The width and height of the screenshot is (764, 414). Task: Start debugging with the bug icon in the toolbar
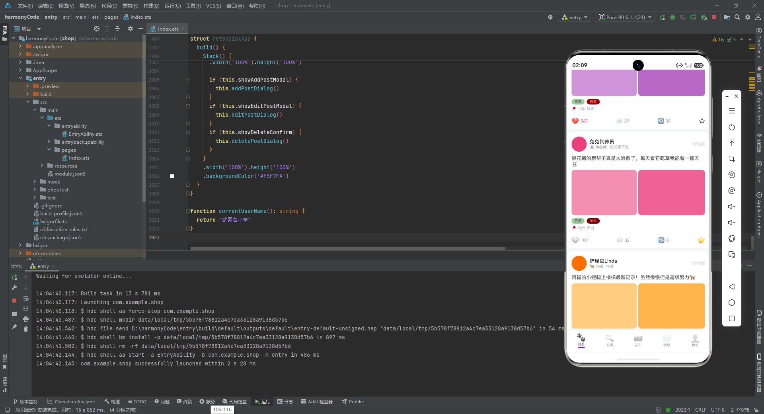672,17
